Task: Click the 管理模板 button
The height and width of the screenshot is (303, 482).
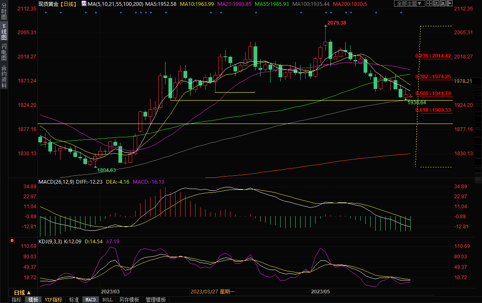Action: (155, 300)
